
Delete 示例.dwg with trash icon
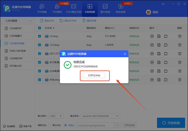click(x=180, y=80)
